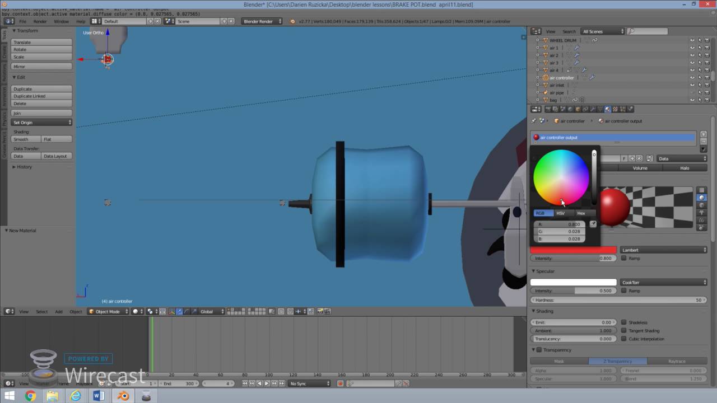
Task: Open the Texture properties checker icon
Action: tap(615, 109)
